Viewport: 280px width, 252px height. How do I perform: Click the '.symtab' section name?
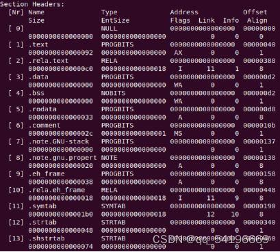coord(42,206)
